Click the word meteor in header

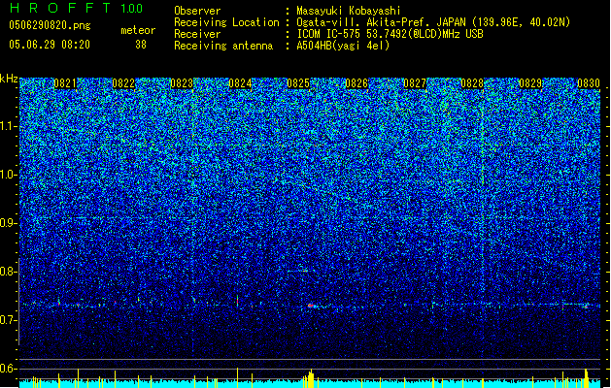coord(138,30)
